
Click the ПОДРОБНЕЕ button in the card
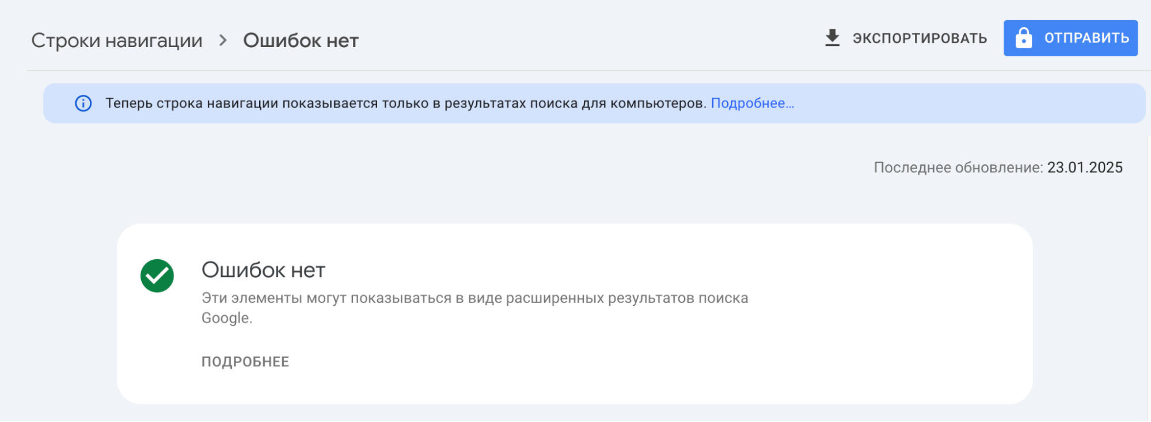click(245, 362)
